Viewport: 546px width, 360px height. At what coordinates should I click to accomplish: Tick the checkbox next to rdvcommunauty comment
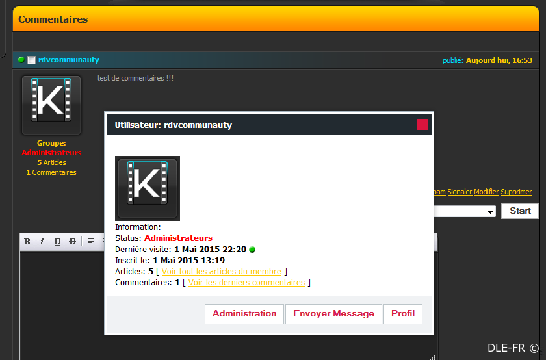click(31, 60)
